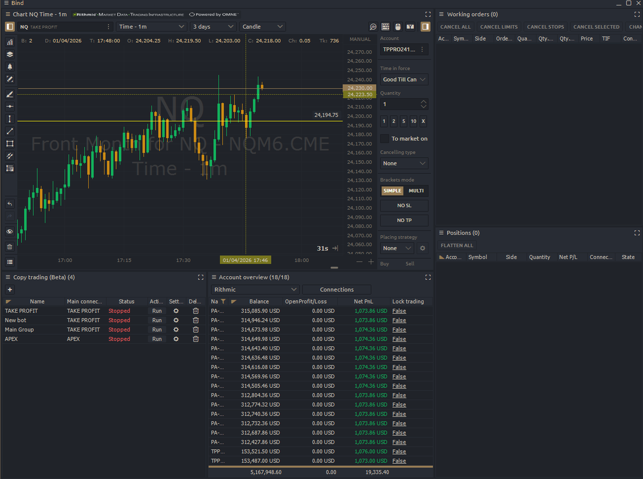The width and height of the screenshot is (643, 479).
Task: Switch brackets mode to SIMPLE
Action: click(392, 191)
